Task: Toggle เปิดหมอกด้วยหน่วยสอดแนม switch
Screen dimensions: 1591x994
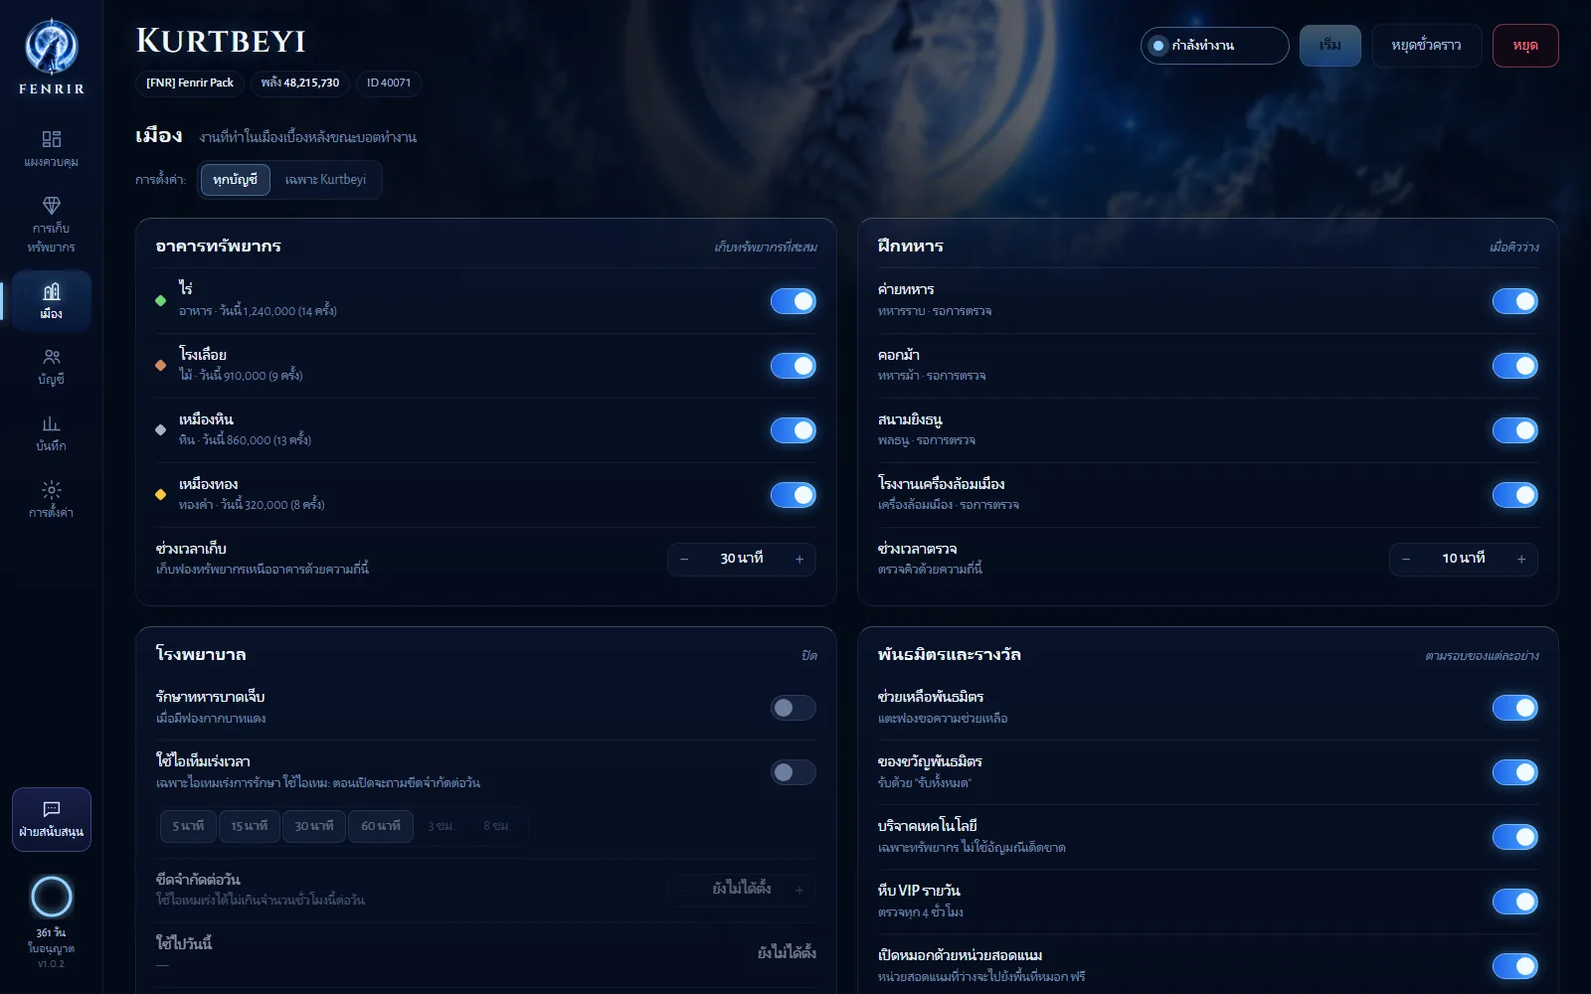Action: 1515,966
